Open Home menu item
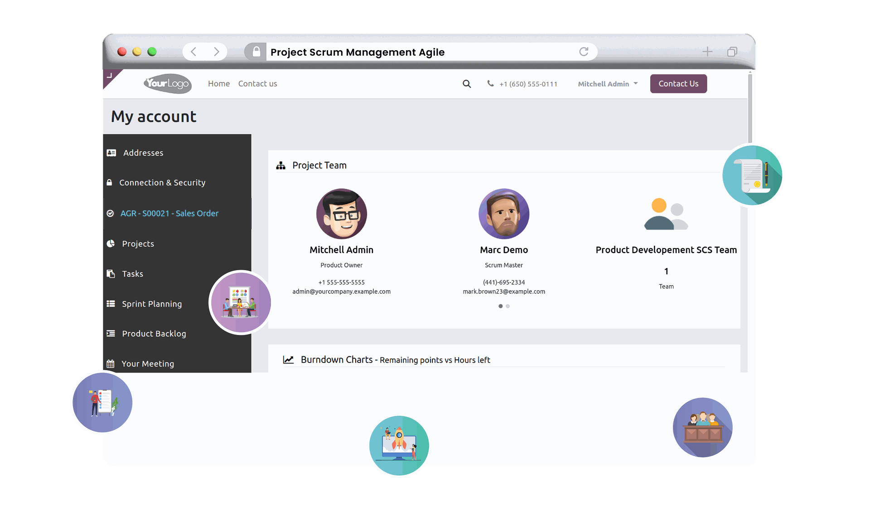Viewport: 870px width, 516px height. click(x=219, y=84)
